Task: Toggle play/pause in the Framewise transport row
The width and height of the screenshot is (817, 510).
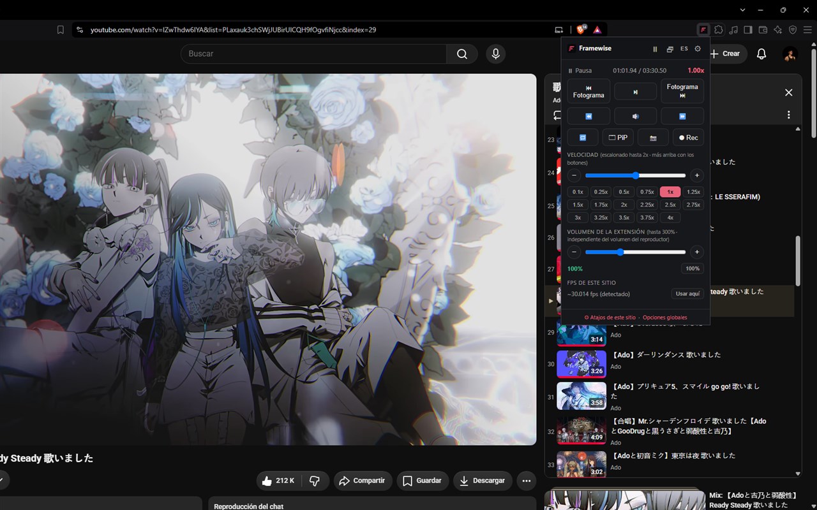Action: point(635,92)
